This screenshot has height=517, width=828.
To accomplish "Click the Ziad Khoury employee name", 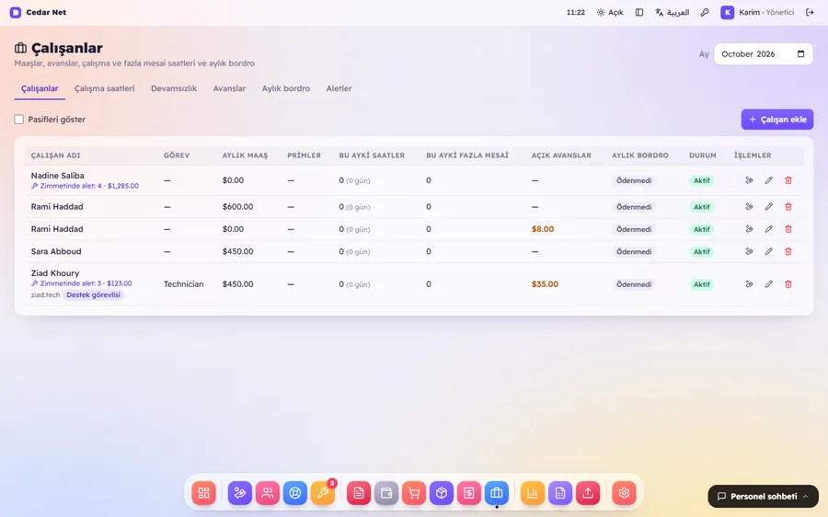I will 55,273.
